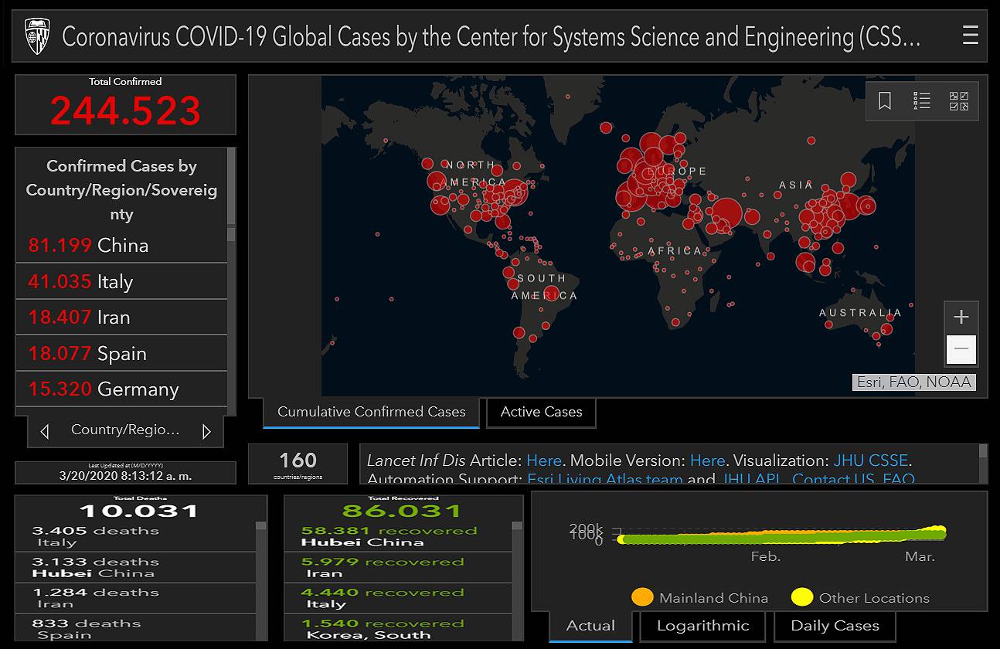Open the hamburger menu in the header
This screenshot has height=649, width=1000.
click(x=971, y=36)
